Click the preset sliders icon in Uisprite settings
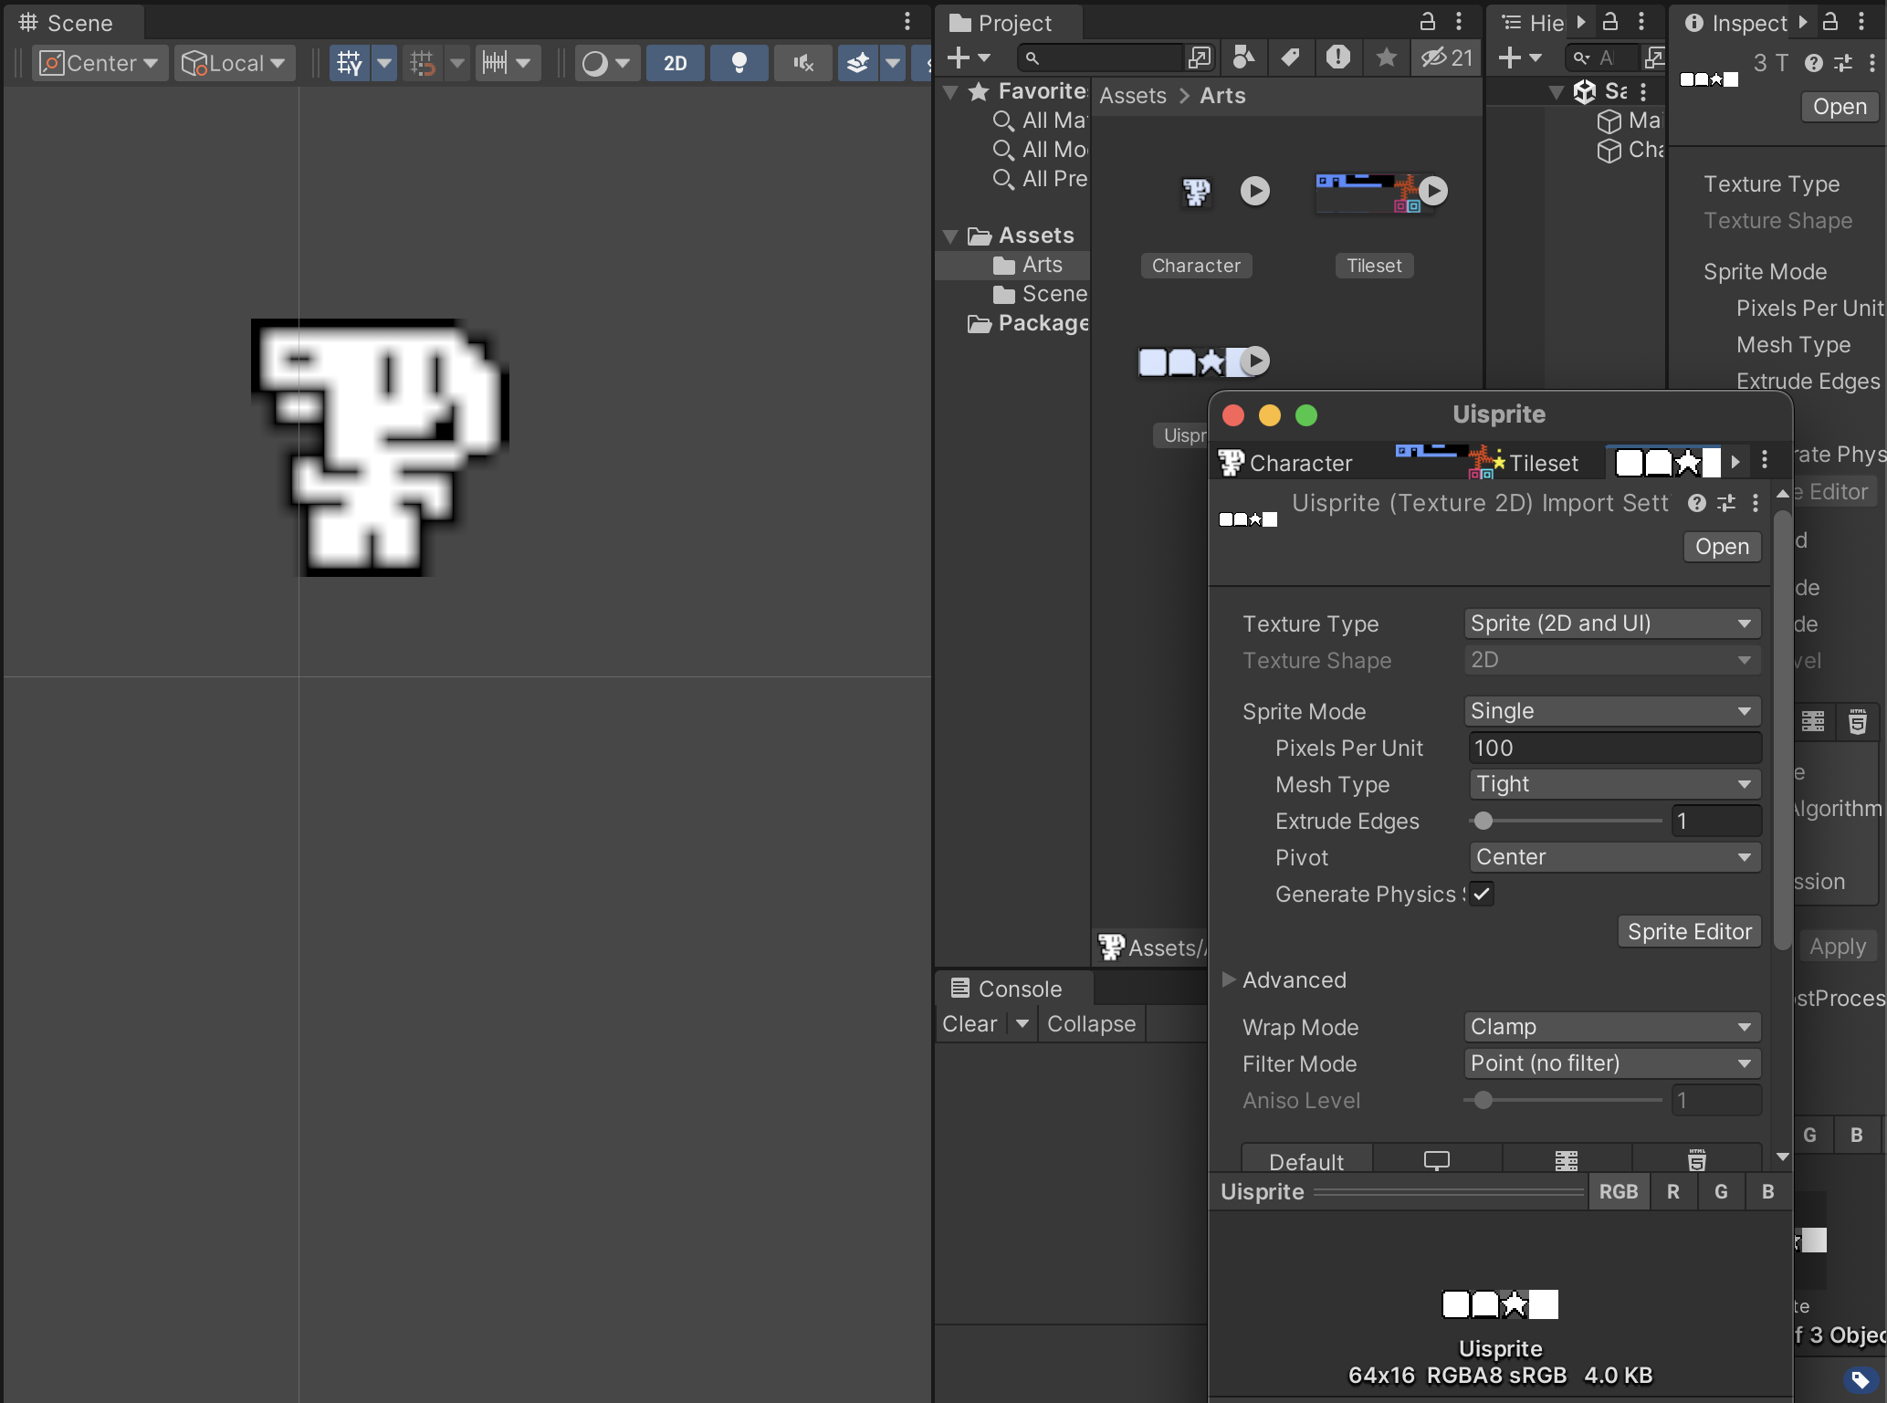This screenshot has height=1403, width=1887. tap(1725, 503)
